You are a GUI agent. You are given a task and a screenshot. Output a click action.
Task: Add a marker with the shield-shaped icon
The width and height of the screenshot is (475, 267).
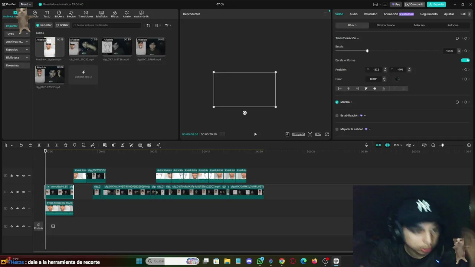tap(75, 145)
